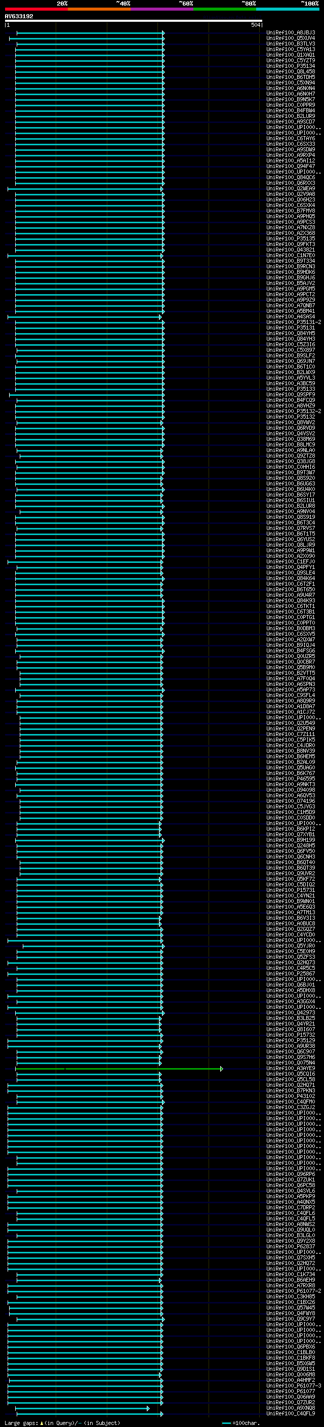Select the UniRef100_Q8L458 label
Screen dimensions: 324x1427
coord(291,71)
